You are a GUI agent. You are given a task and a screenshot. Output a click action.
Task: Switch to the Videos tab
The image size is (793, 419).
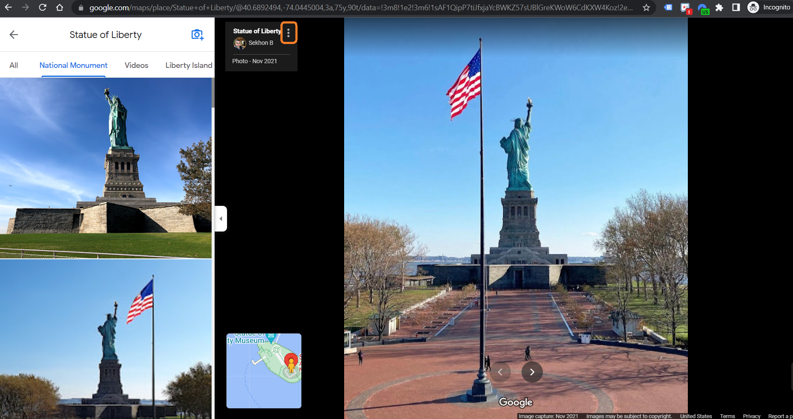click(136, 65)
